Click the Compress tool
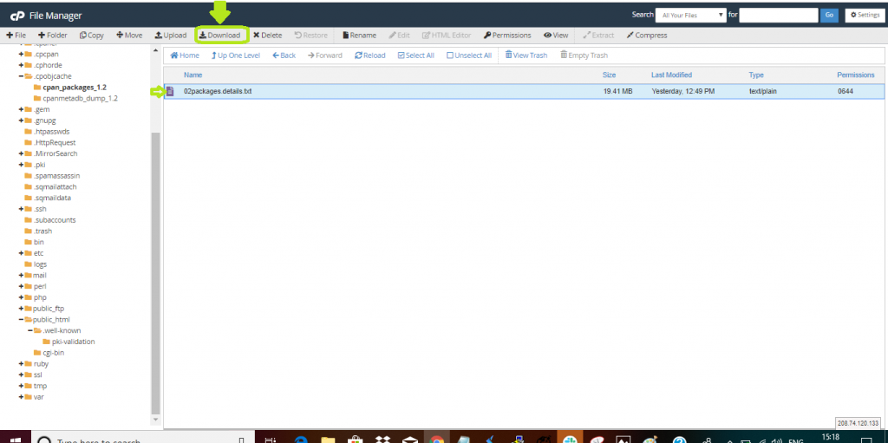This screenshot has height=443, width=888. click(647, 36)
